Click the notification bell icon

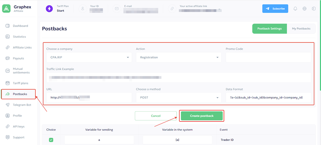(x=295, y=9)
